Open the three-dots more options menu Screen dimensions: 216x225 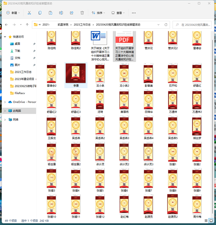click(x=134, y=13)
